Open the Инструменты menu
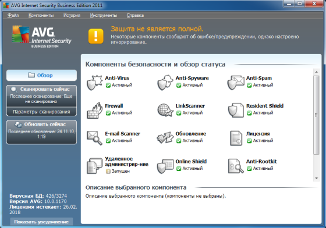Screen dimensions: 326x228 (104, 15)
